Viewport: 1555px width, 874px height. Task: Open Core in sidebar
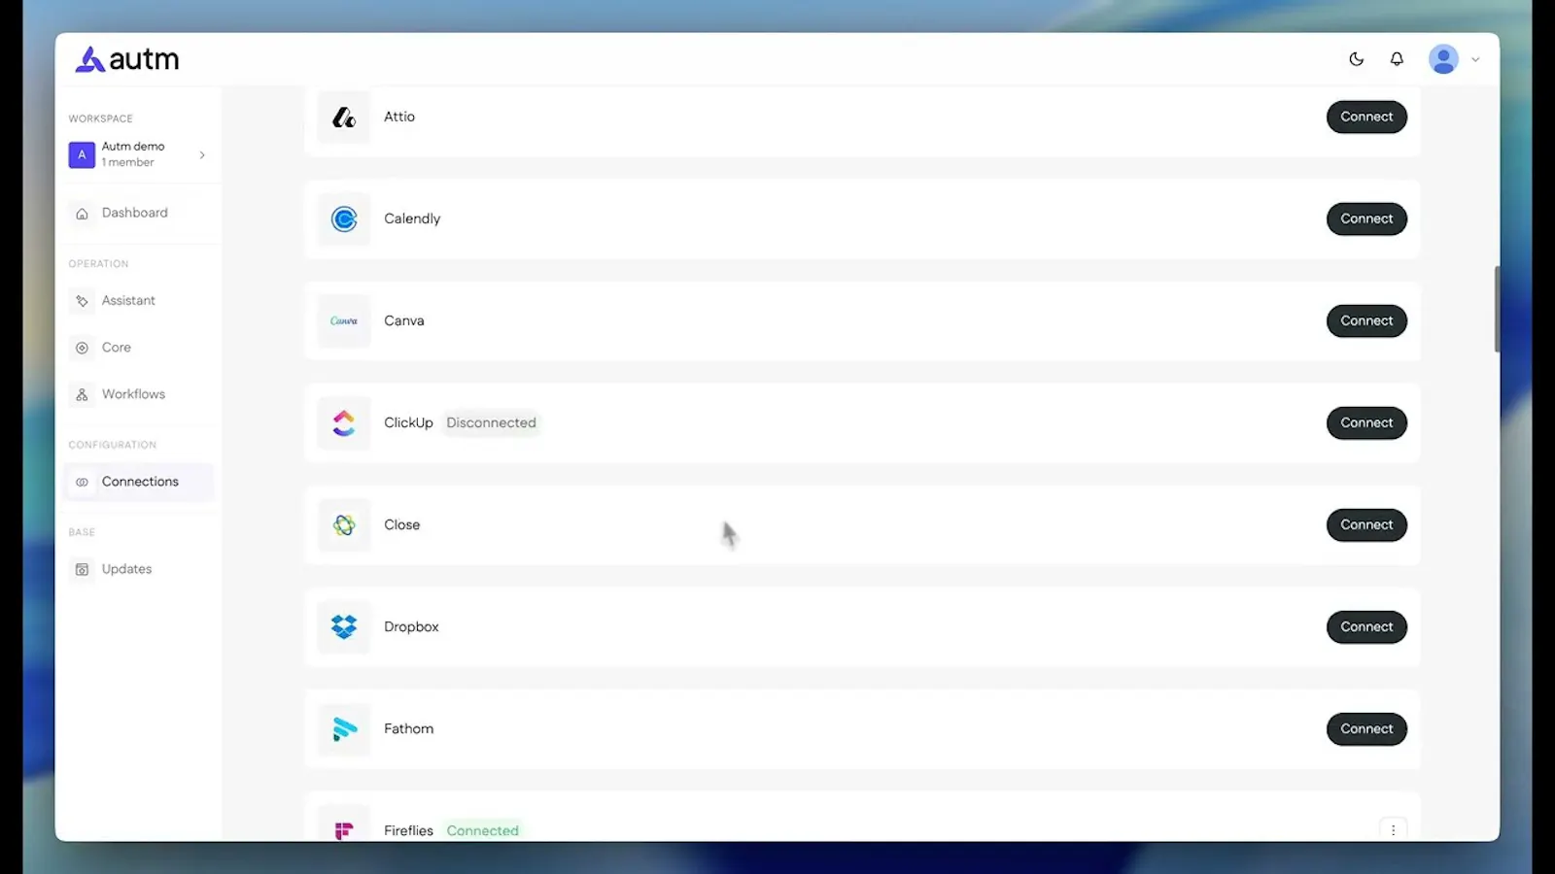click(139, 348)
